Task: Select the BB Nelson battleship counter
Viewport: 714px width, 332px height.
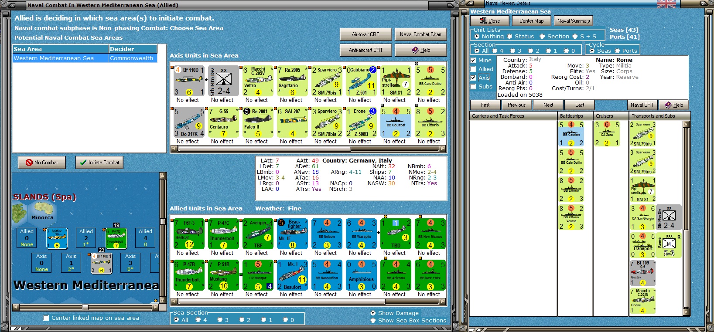Action: pos(327,234)
